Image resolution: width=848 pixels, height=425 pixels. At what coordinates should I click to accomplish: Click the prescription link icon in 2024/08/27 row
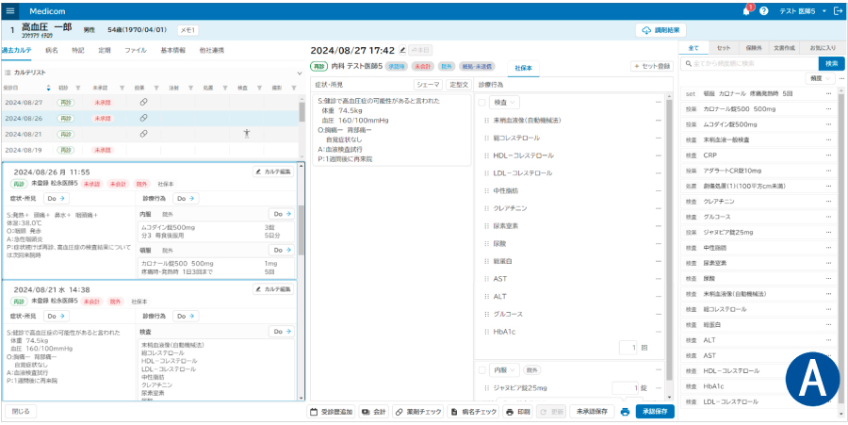point(143,102)
